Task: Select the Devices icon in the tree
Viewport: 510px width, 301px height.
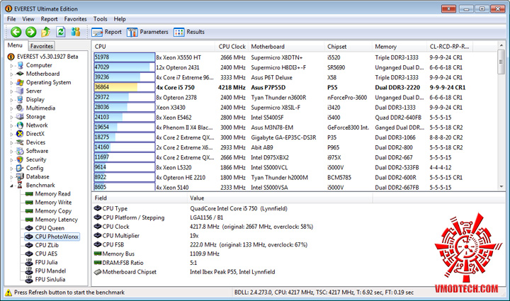Action: tap(20, 142)
